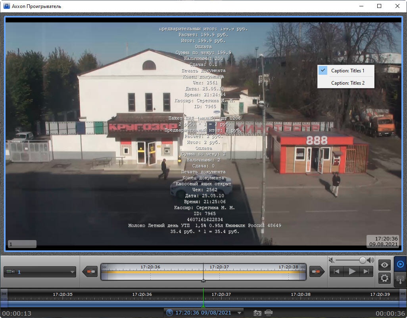The height and width of the screenshot is (318, 407).
Task: Click the green timeline position marker
Action: tap(203, 305)
